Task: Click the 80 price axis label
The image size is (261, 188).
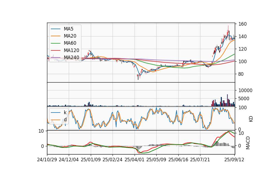Action: point(241,74)
